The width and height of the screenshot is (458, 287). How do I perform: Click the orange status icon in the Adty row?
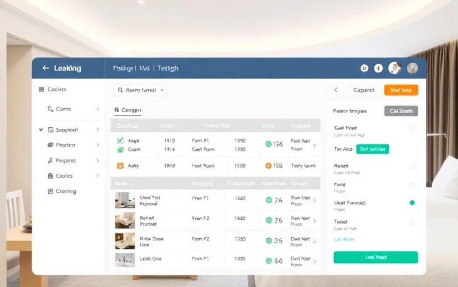pyautogui.click(x=268, y=166)
